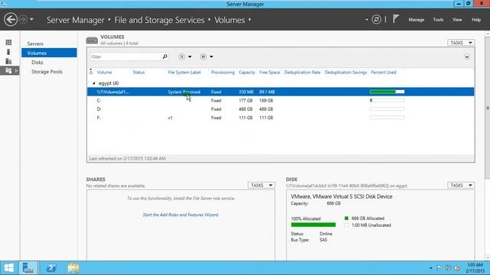Image resolution: width=490 pixels, height=275 pixels.
Task: Open Storage Pools page
Action: (x=47, y=72)
